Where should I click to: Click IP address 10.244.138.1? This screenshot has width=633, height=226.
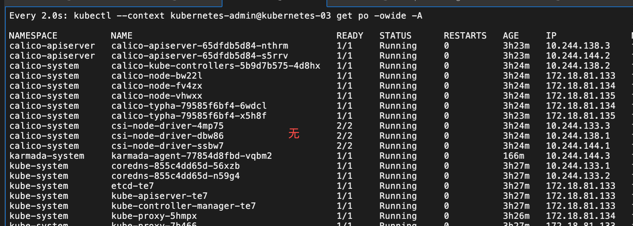(x=578, y=136)
